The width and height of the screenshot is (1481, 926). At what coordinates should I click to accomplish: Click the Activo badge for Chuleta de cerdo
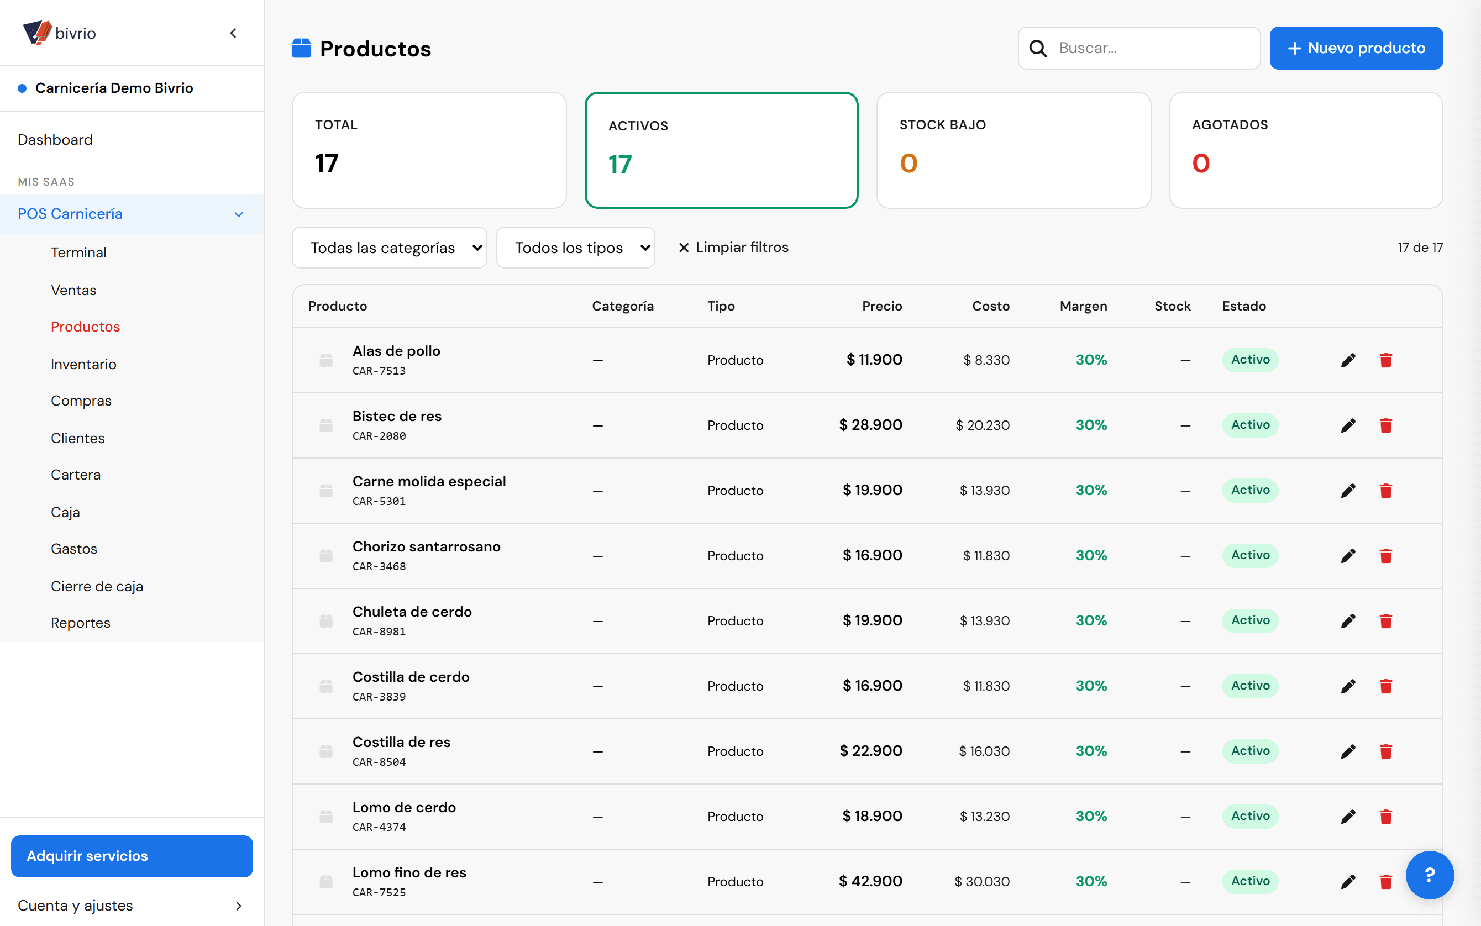click(x=1250, y=620)
